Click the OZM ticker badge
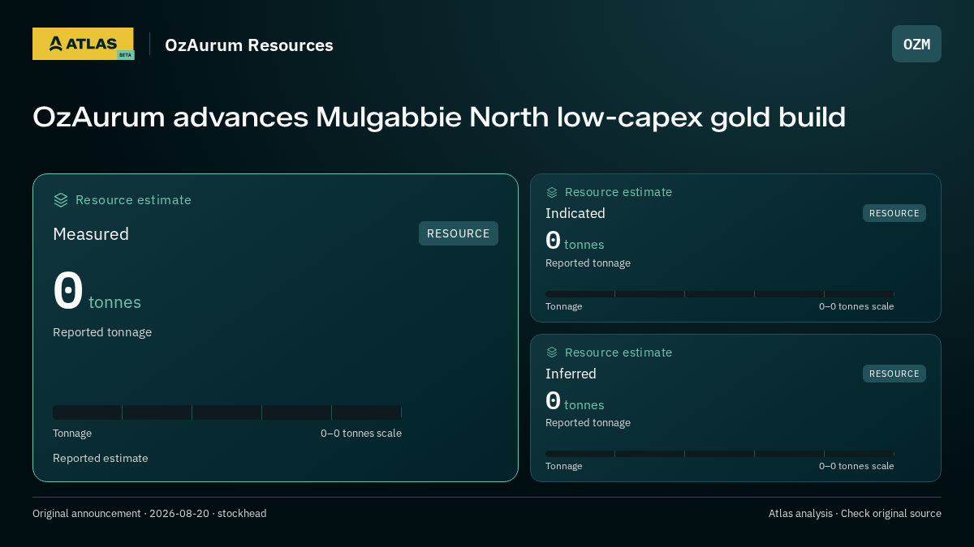This screenshot has width=974, height=547. (x=916, y=44)
